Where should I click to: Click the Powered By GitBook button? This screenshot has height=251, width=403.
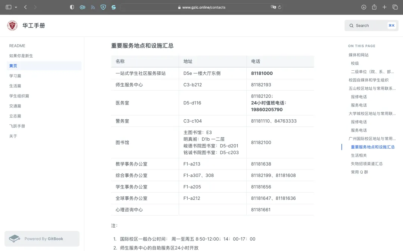pyautogui.click(x=42, y=239)
